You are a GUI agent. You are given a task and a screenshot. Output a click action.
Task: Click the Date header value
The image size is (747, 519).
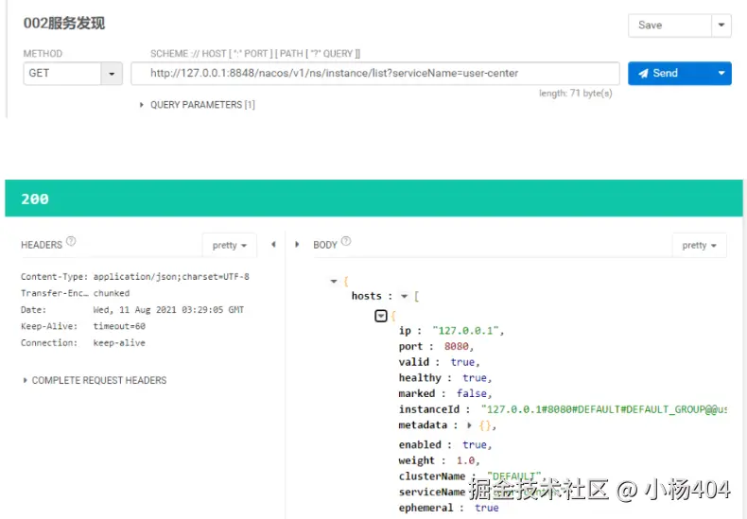(168, 310)
